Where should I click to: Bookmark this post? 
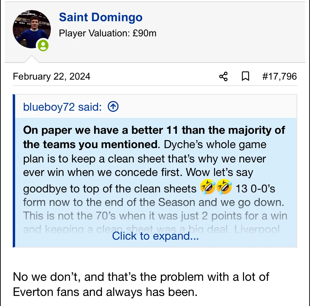[245, 76]
